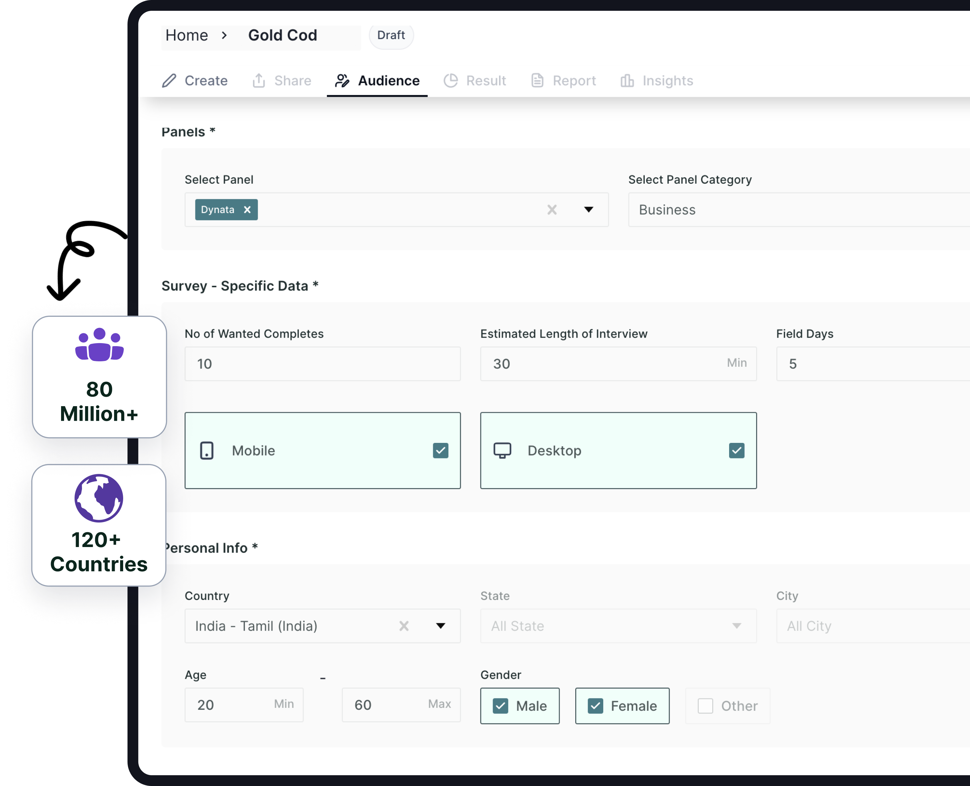This screenshot has height=786, width=970.
Task: Open the Select Panel Category Business dropdown
Action: [x=799, y=210]
